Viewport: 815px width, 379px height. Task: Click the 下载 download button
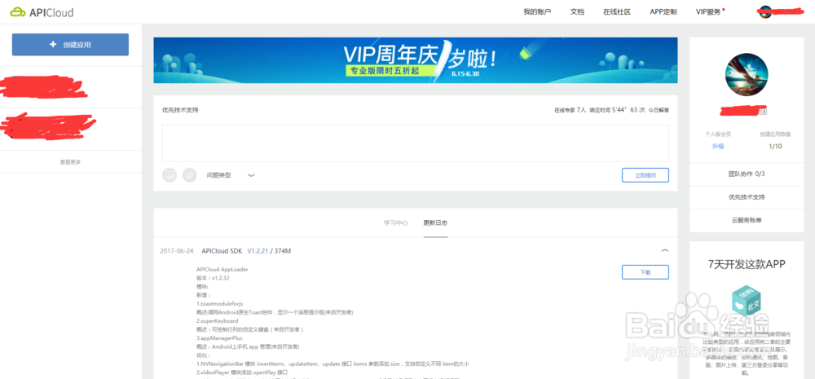point(645,272)
